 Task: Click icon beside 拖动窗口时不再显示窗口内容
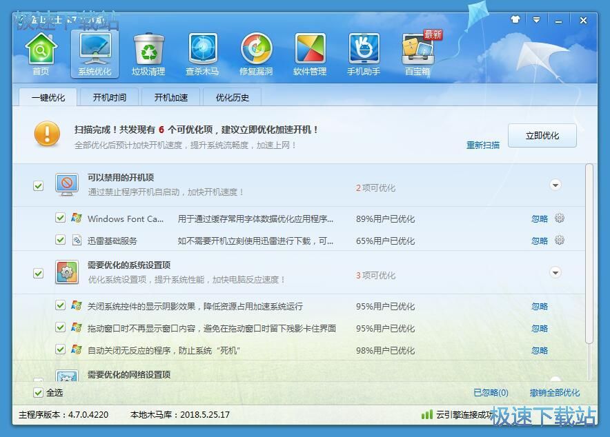point(77,327)
